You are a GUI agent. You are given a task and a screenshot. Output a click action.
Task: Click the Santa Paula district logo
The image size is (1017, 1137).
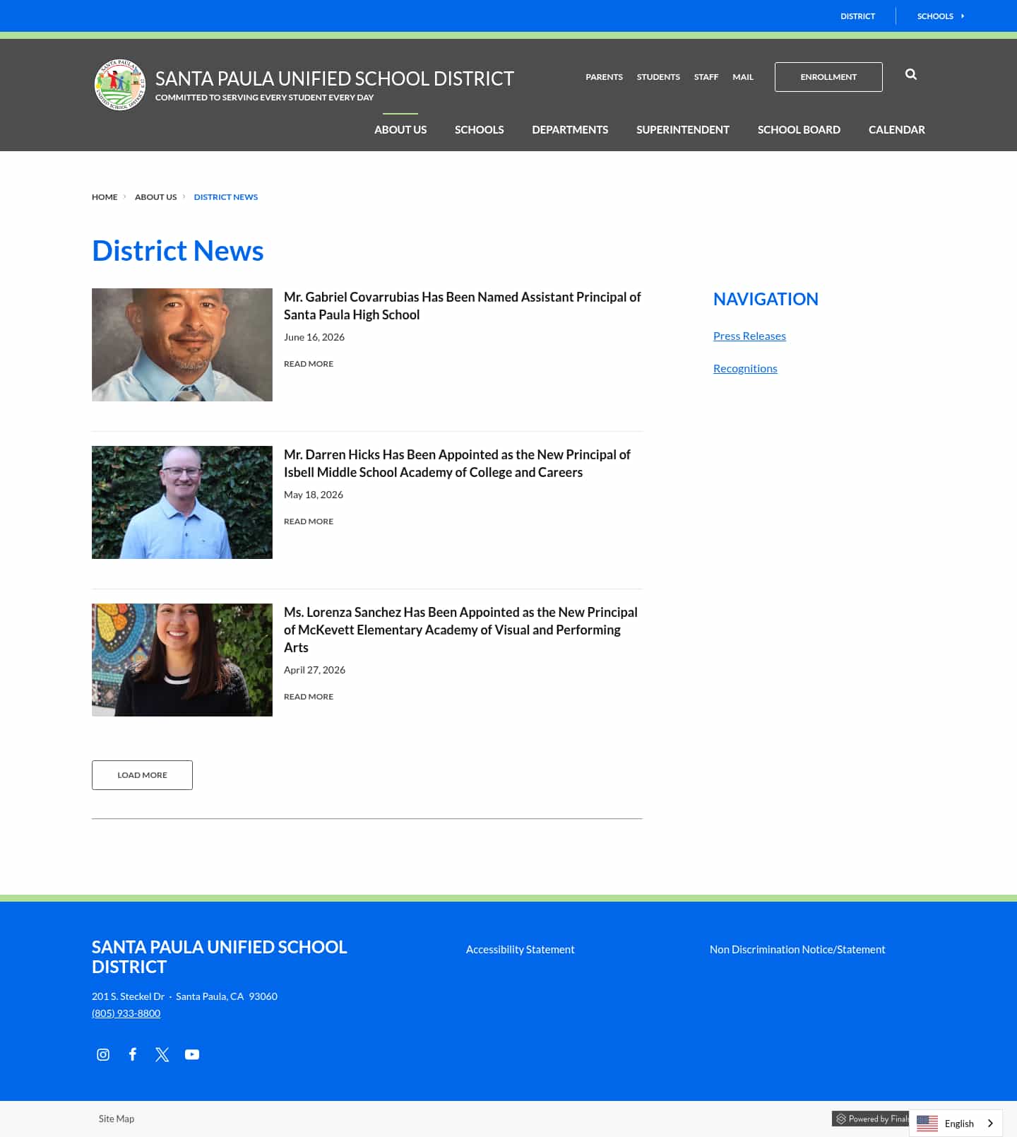(x=120, y=85)
